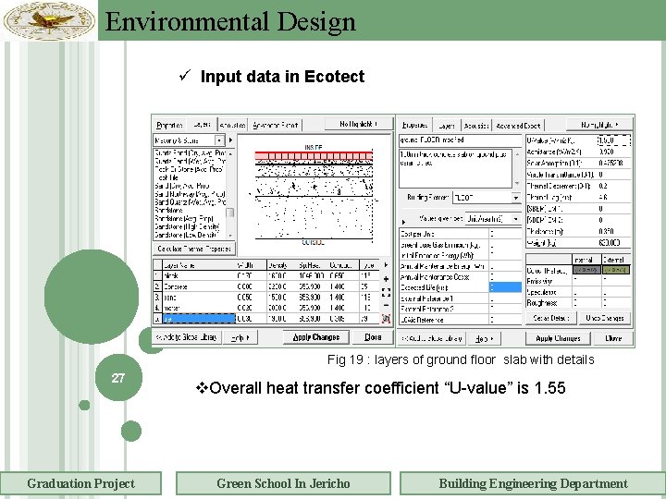Click the four-corner expand icon beside layers table
666x499 pixels.
(386, 292)
